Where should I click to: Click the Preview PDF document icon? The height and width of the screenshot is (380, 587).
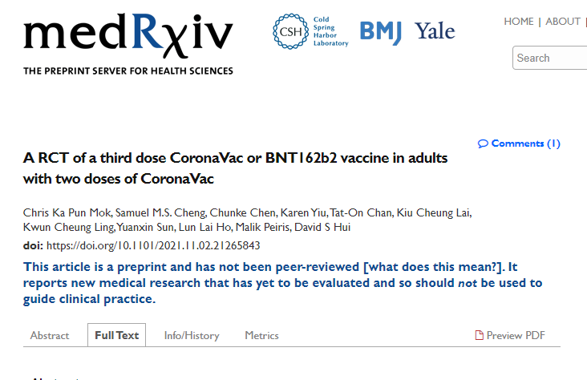point(480,335)
